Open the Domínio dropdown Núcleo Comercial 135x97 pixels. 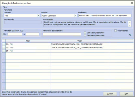[76, 16]
